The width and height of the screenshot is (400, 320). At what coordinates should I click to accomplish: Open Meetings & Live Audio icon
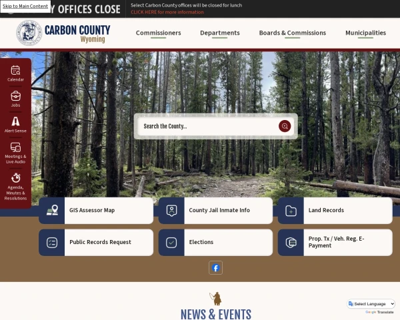coord(15,147)
